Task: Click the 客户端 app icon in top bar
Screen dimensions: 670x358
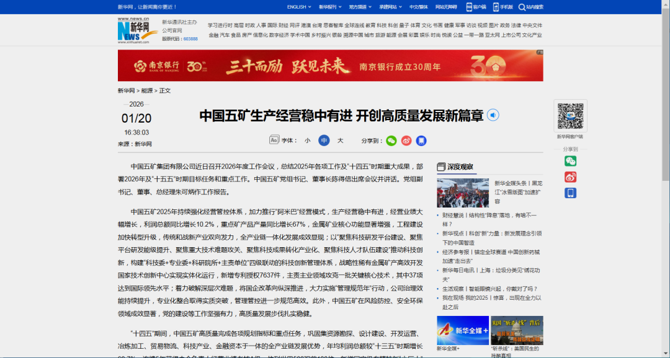Action: tap(469, 7)
